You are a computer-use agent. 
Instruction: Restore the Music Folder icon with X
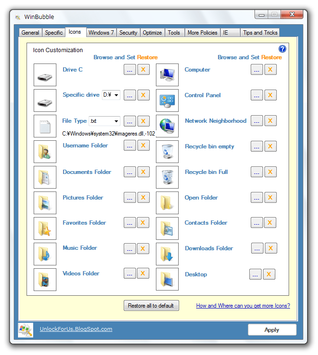pos(143,248)
